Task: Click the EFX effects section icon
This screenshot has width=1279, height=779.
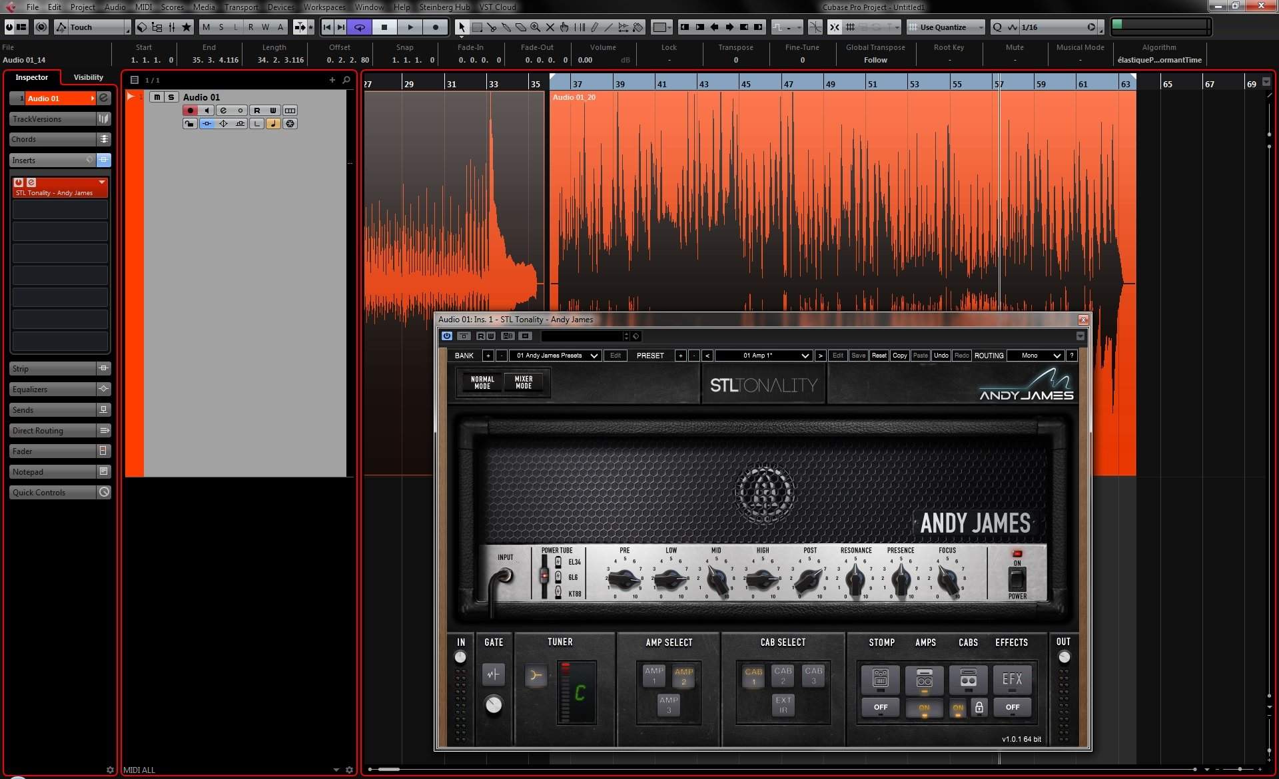Action: (1012, 679)
